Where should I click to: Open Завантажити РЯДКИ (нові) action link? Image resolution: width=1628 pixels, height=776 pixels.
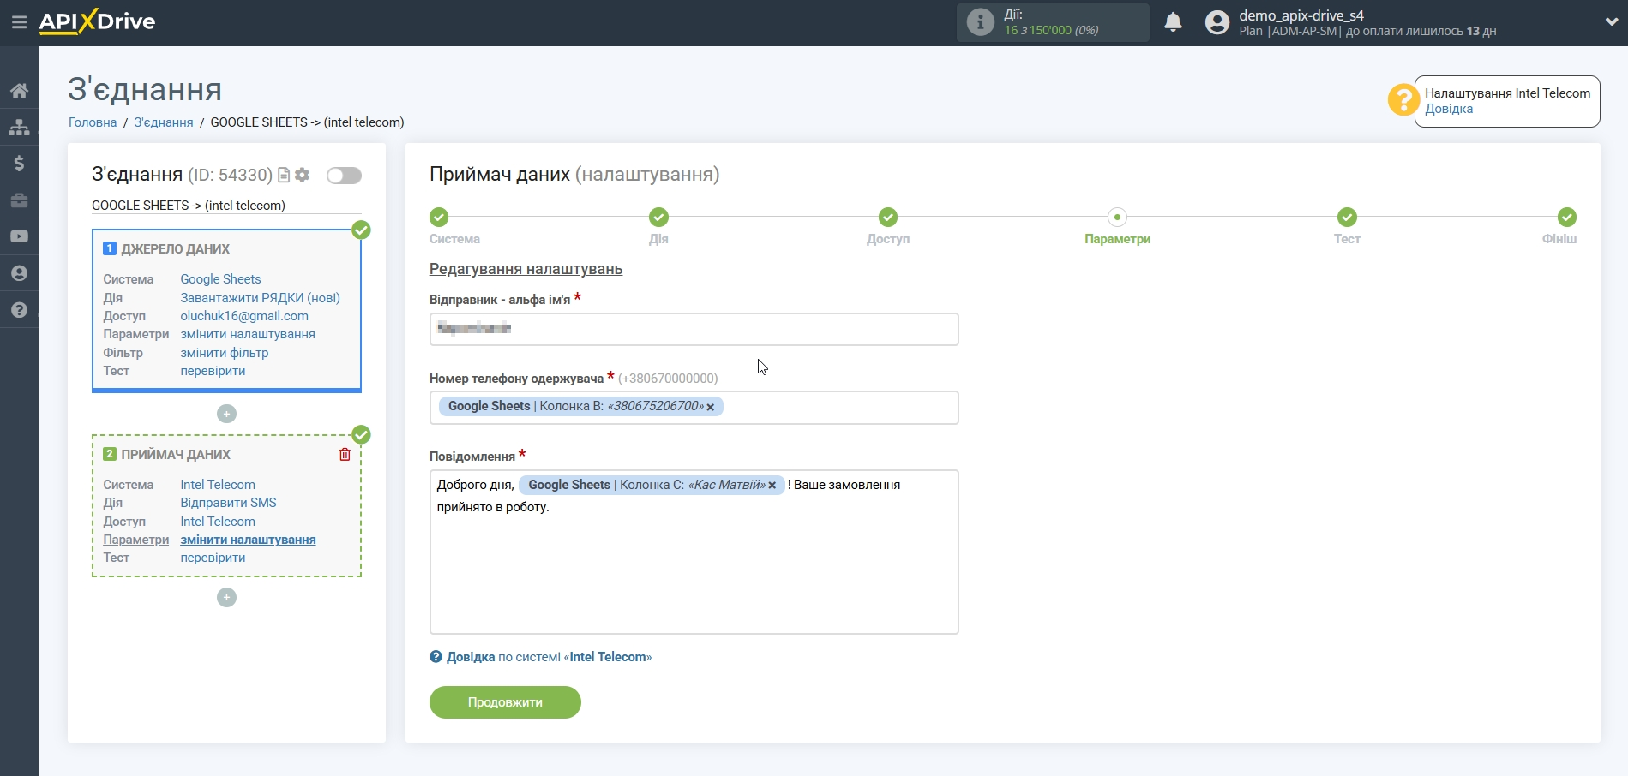[260, 298]
